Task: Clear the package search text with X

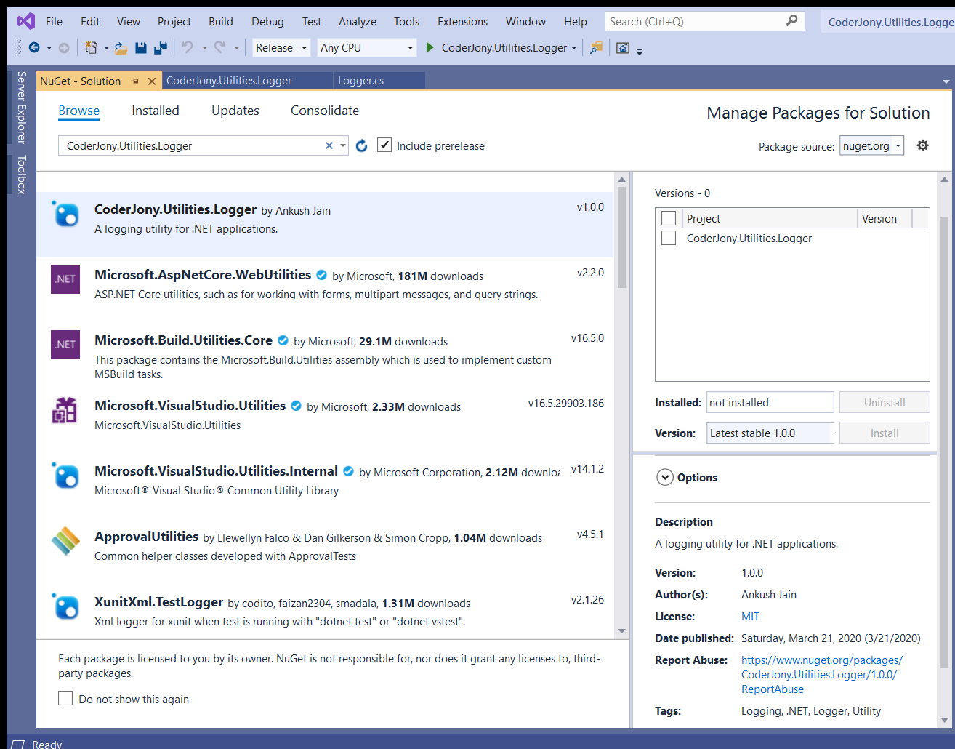Action: click(x=329, y=145)
